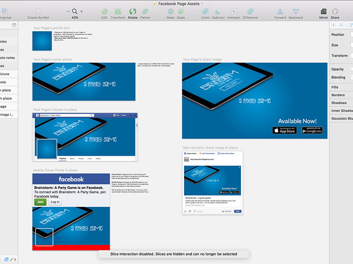This screenshot has height=264, width=353.
Task: Expand the pages list dropdown button
Action: coord(14,26)
